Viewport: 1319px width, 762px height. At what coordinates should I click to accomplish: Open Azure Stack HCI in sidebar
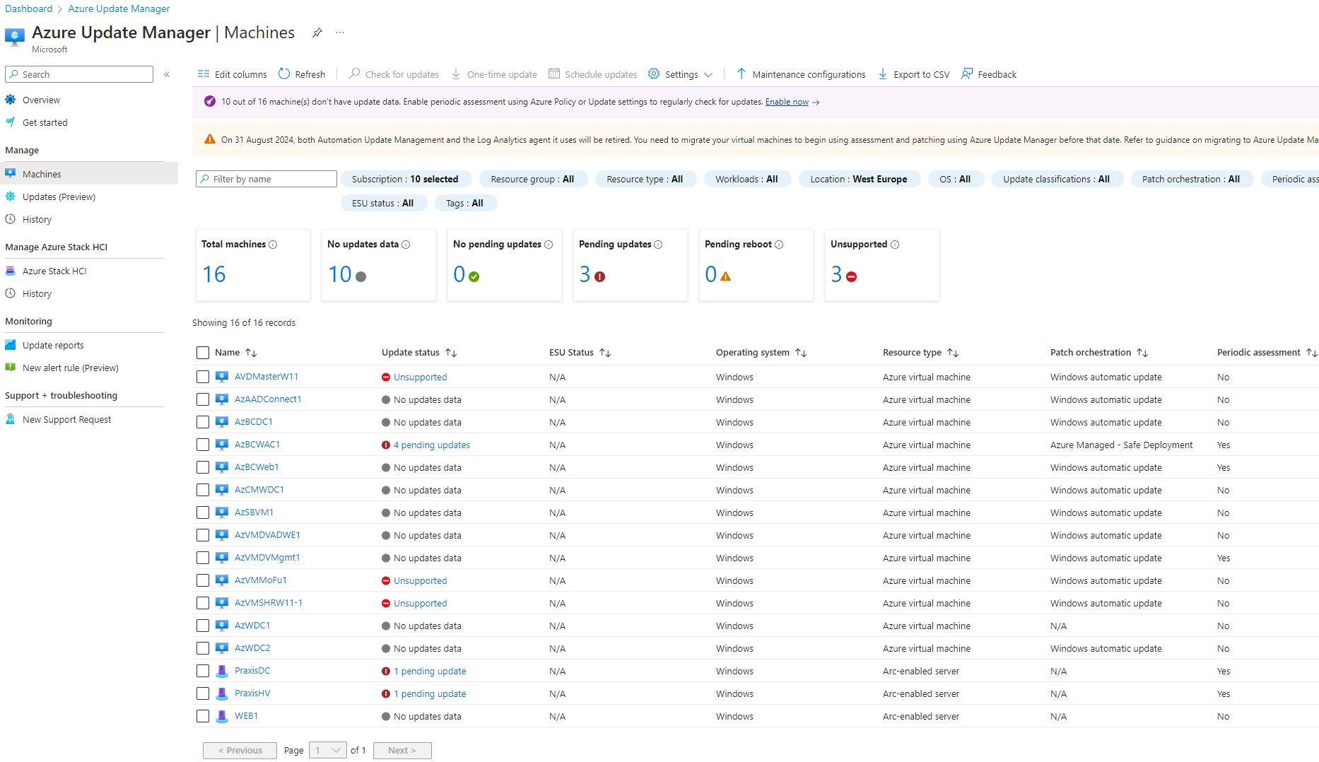(x=54, y=271)
